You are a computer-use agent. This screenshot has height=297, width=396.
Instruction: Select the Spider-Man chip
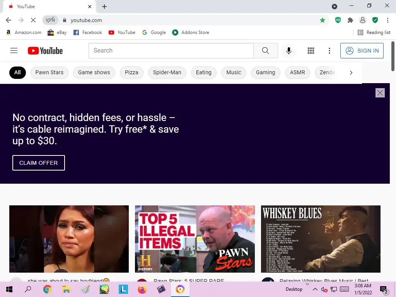[167, 72]
